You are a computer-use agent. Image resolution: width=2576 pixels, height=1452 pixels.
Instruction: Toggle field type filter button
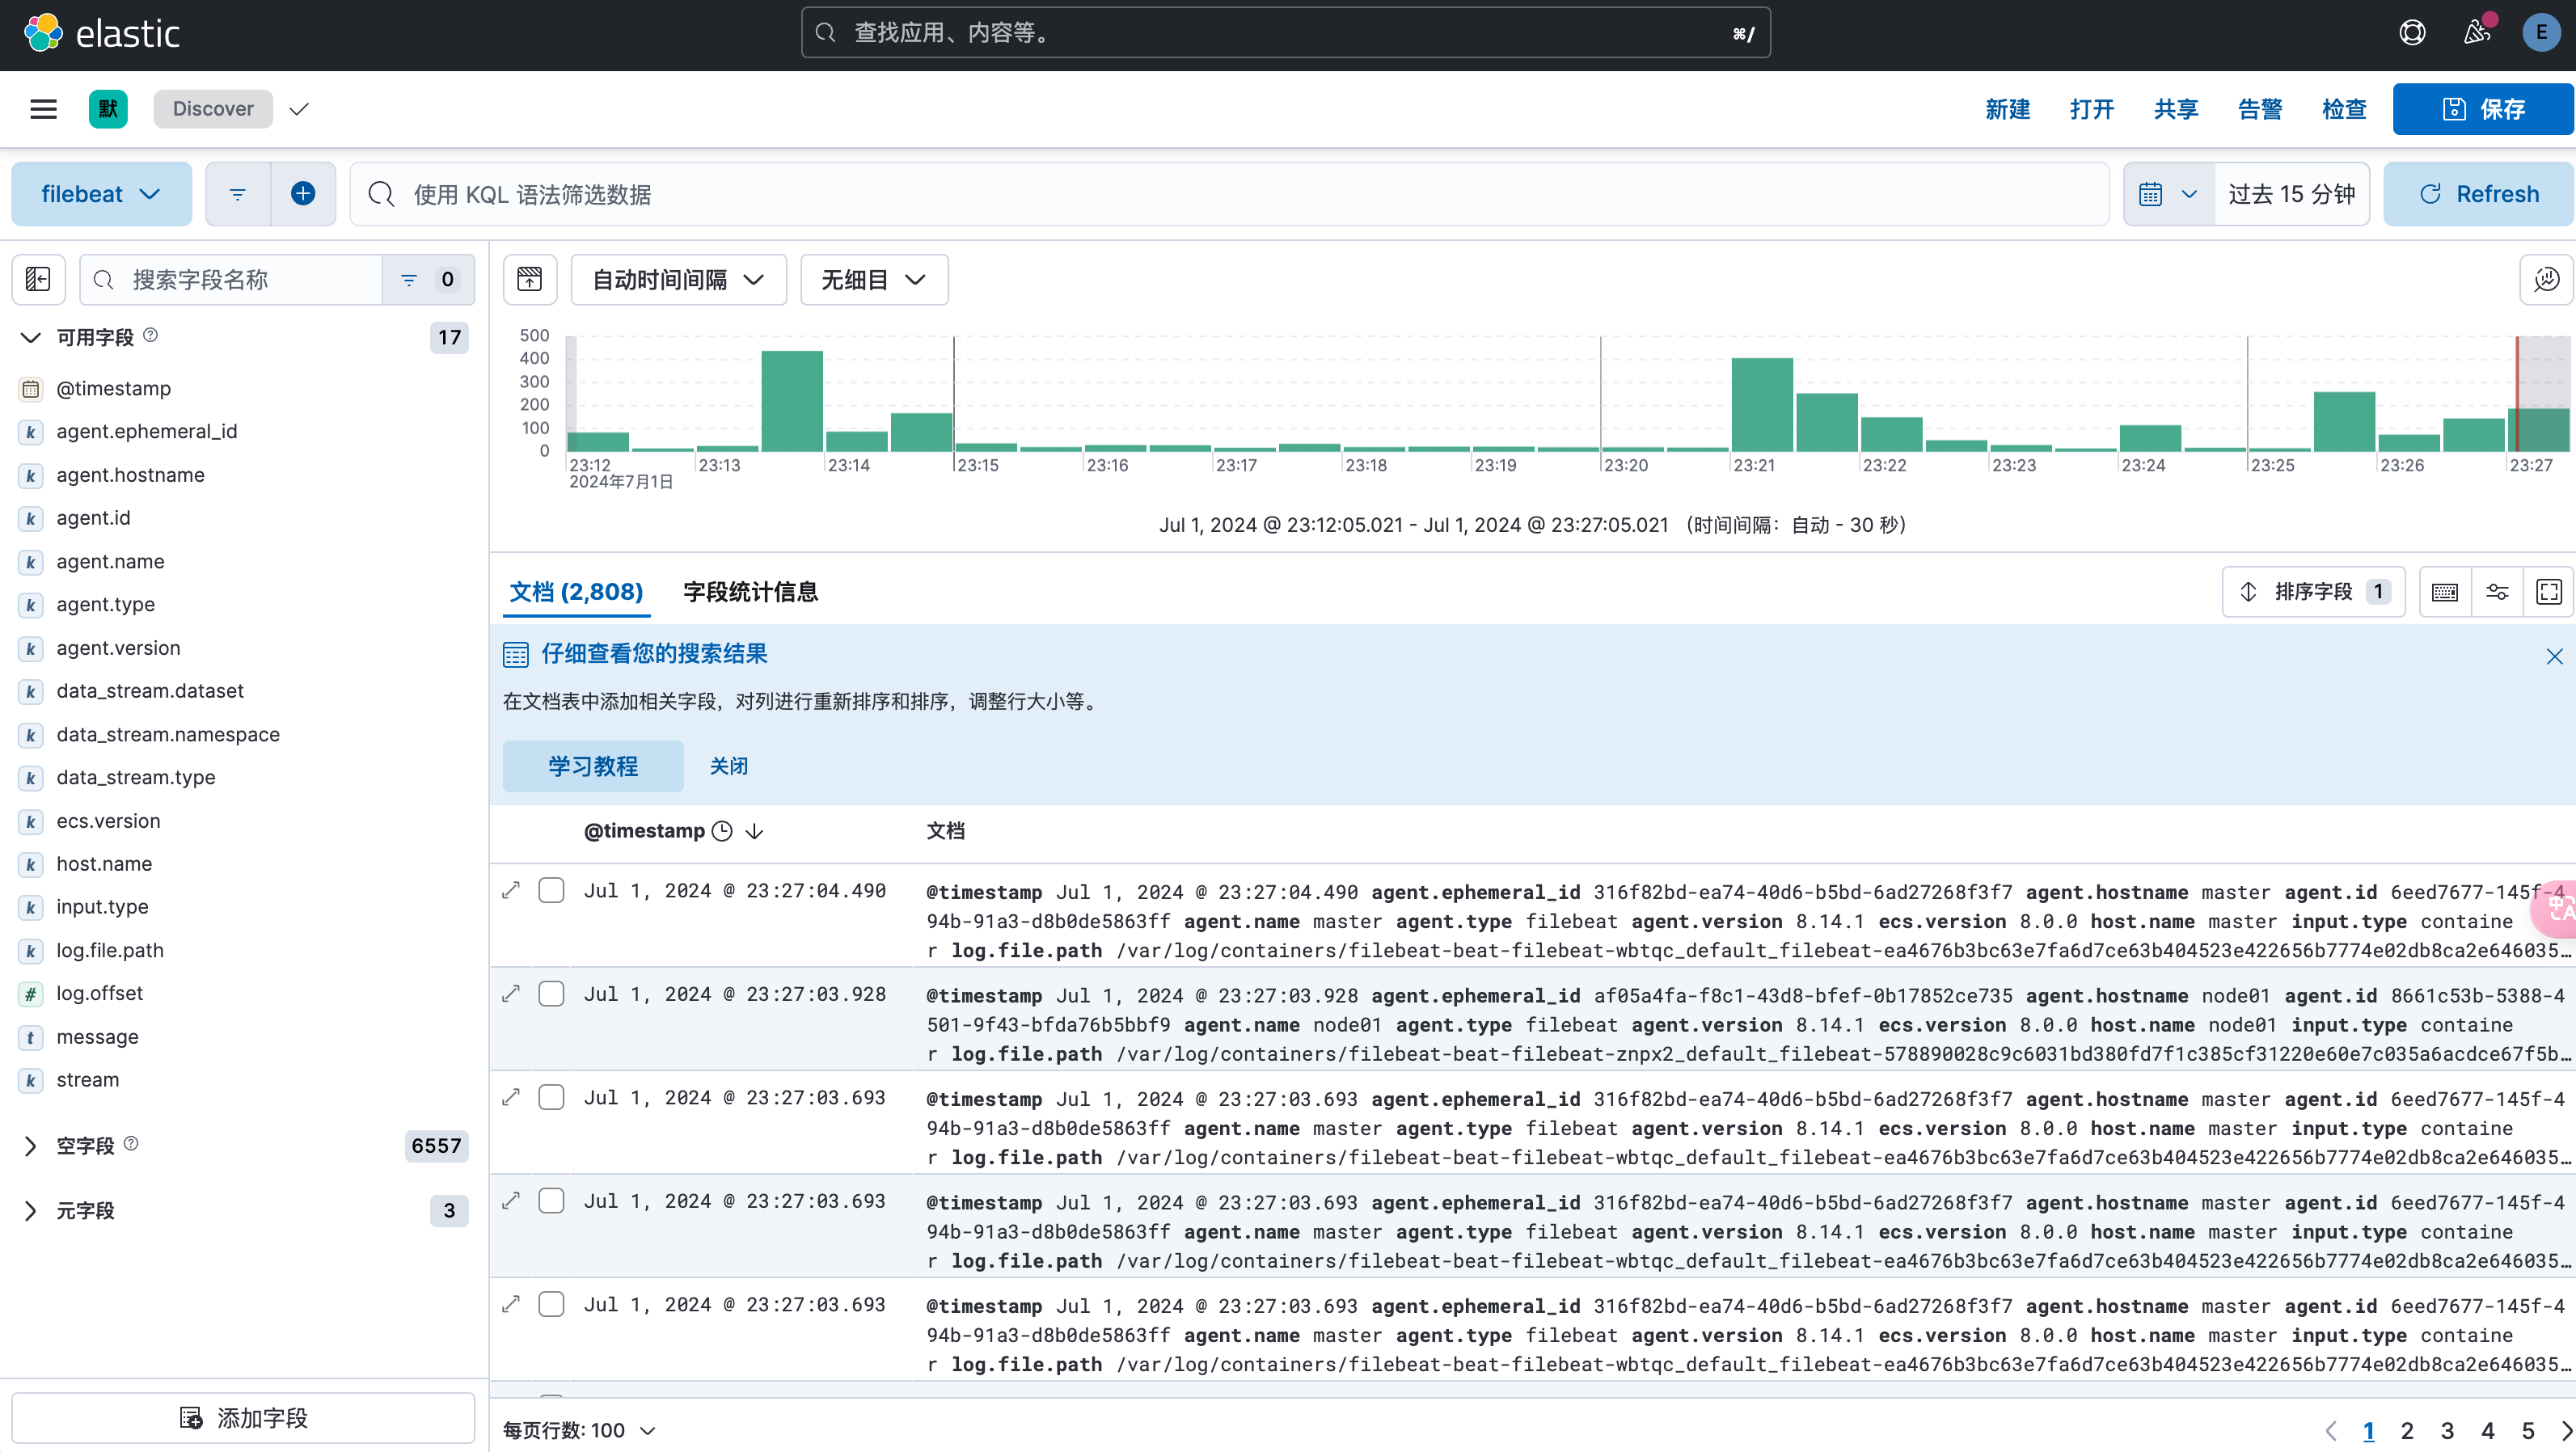tap(428, 279)
